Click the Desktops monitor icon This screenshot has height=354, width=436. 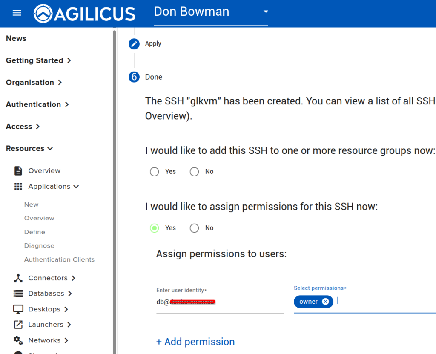tap(18, 309)
